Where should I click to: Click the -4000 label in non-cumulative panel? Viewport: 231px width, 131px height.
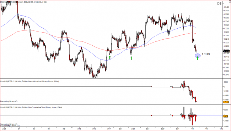click(x=226, y=126)
